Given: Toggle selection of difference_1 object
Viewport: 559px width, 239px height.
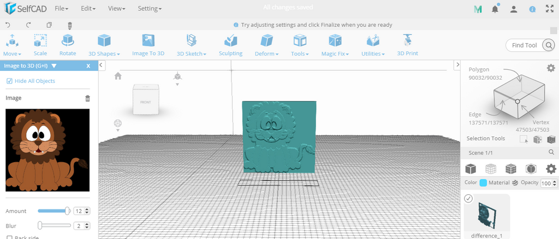Looking at the screenshot, I should tap(468, 199).
